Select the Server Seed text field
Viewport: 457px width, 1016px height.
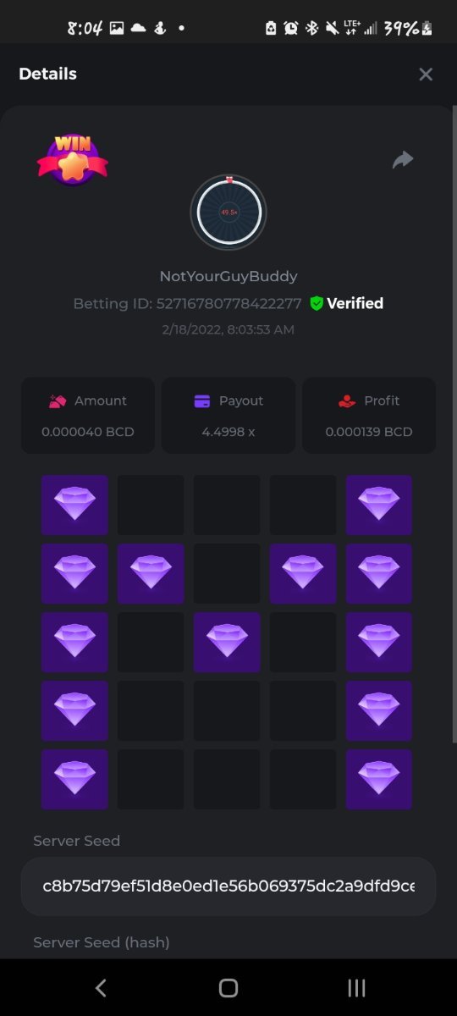coord(228,886)
